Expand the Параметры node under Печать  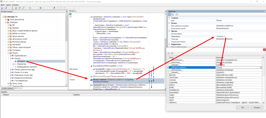(x=13, y=64)
